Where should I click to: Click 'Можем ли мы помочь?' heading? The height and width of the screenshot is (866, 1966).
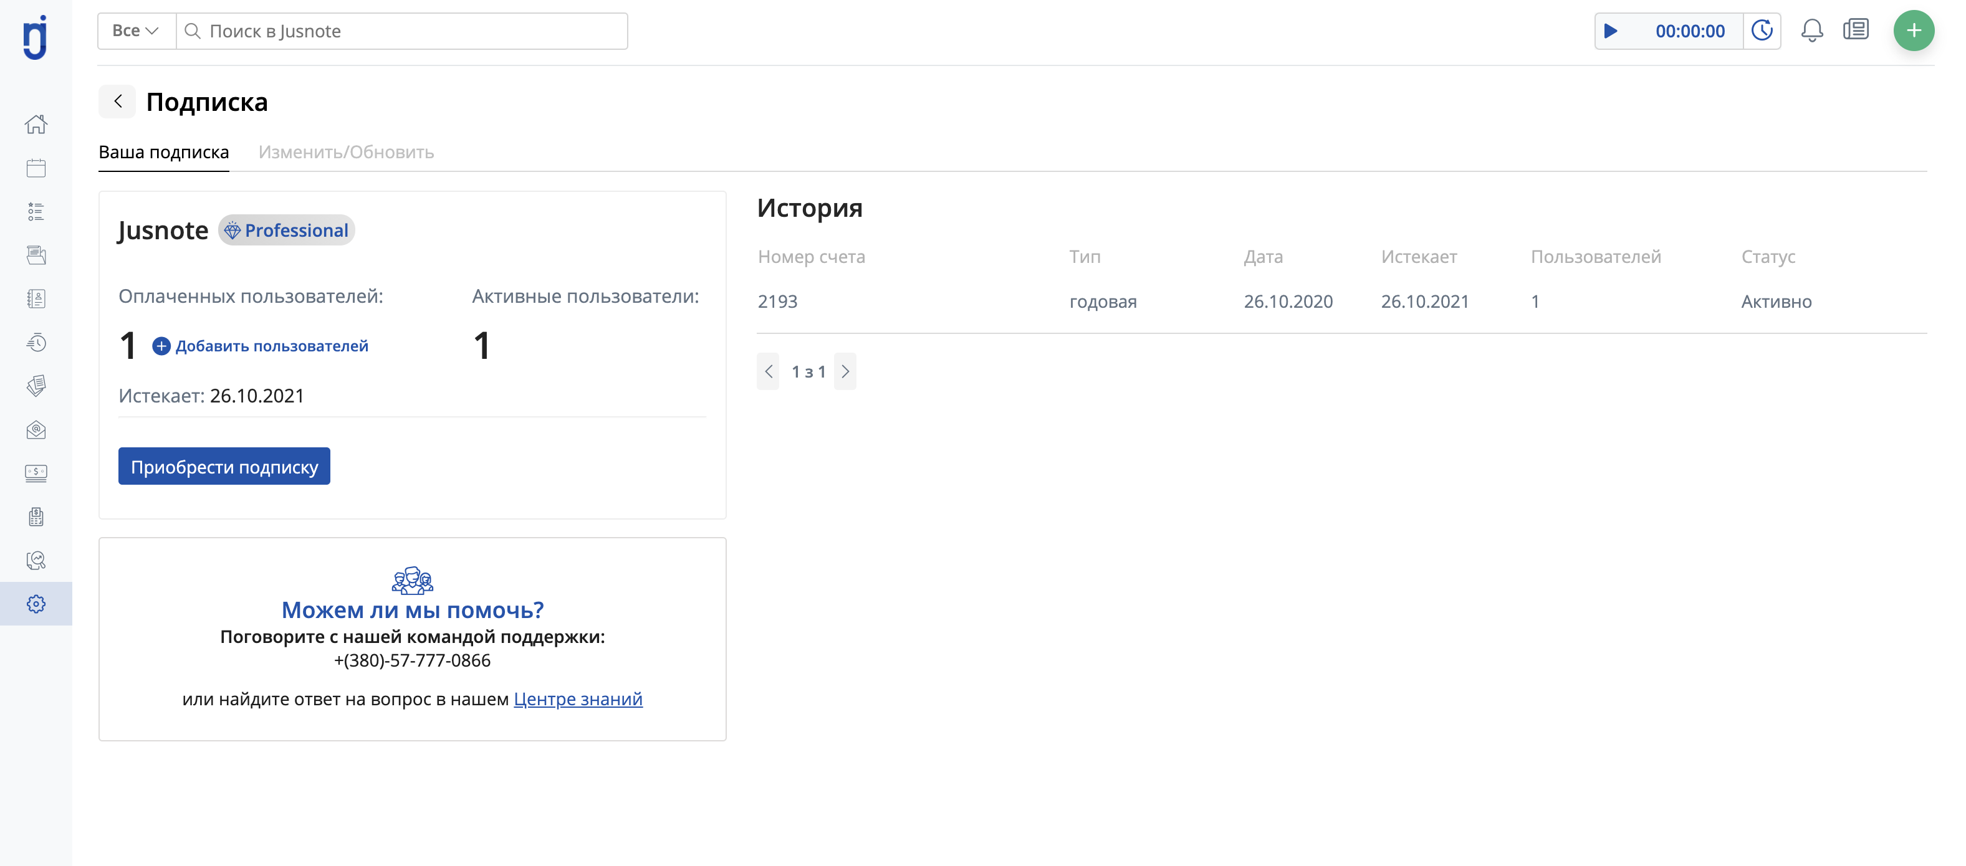point(412,610)
